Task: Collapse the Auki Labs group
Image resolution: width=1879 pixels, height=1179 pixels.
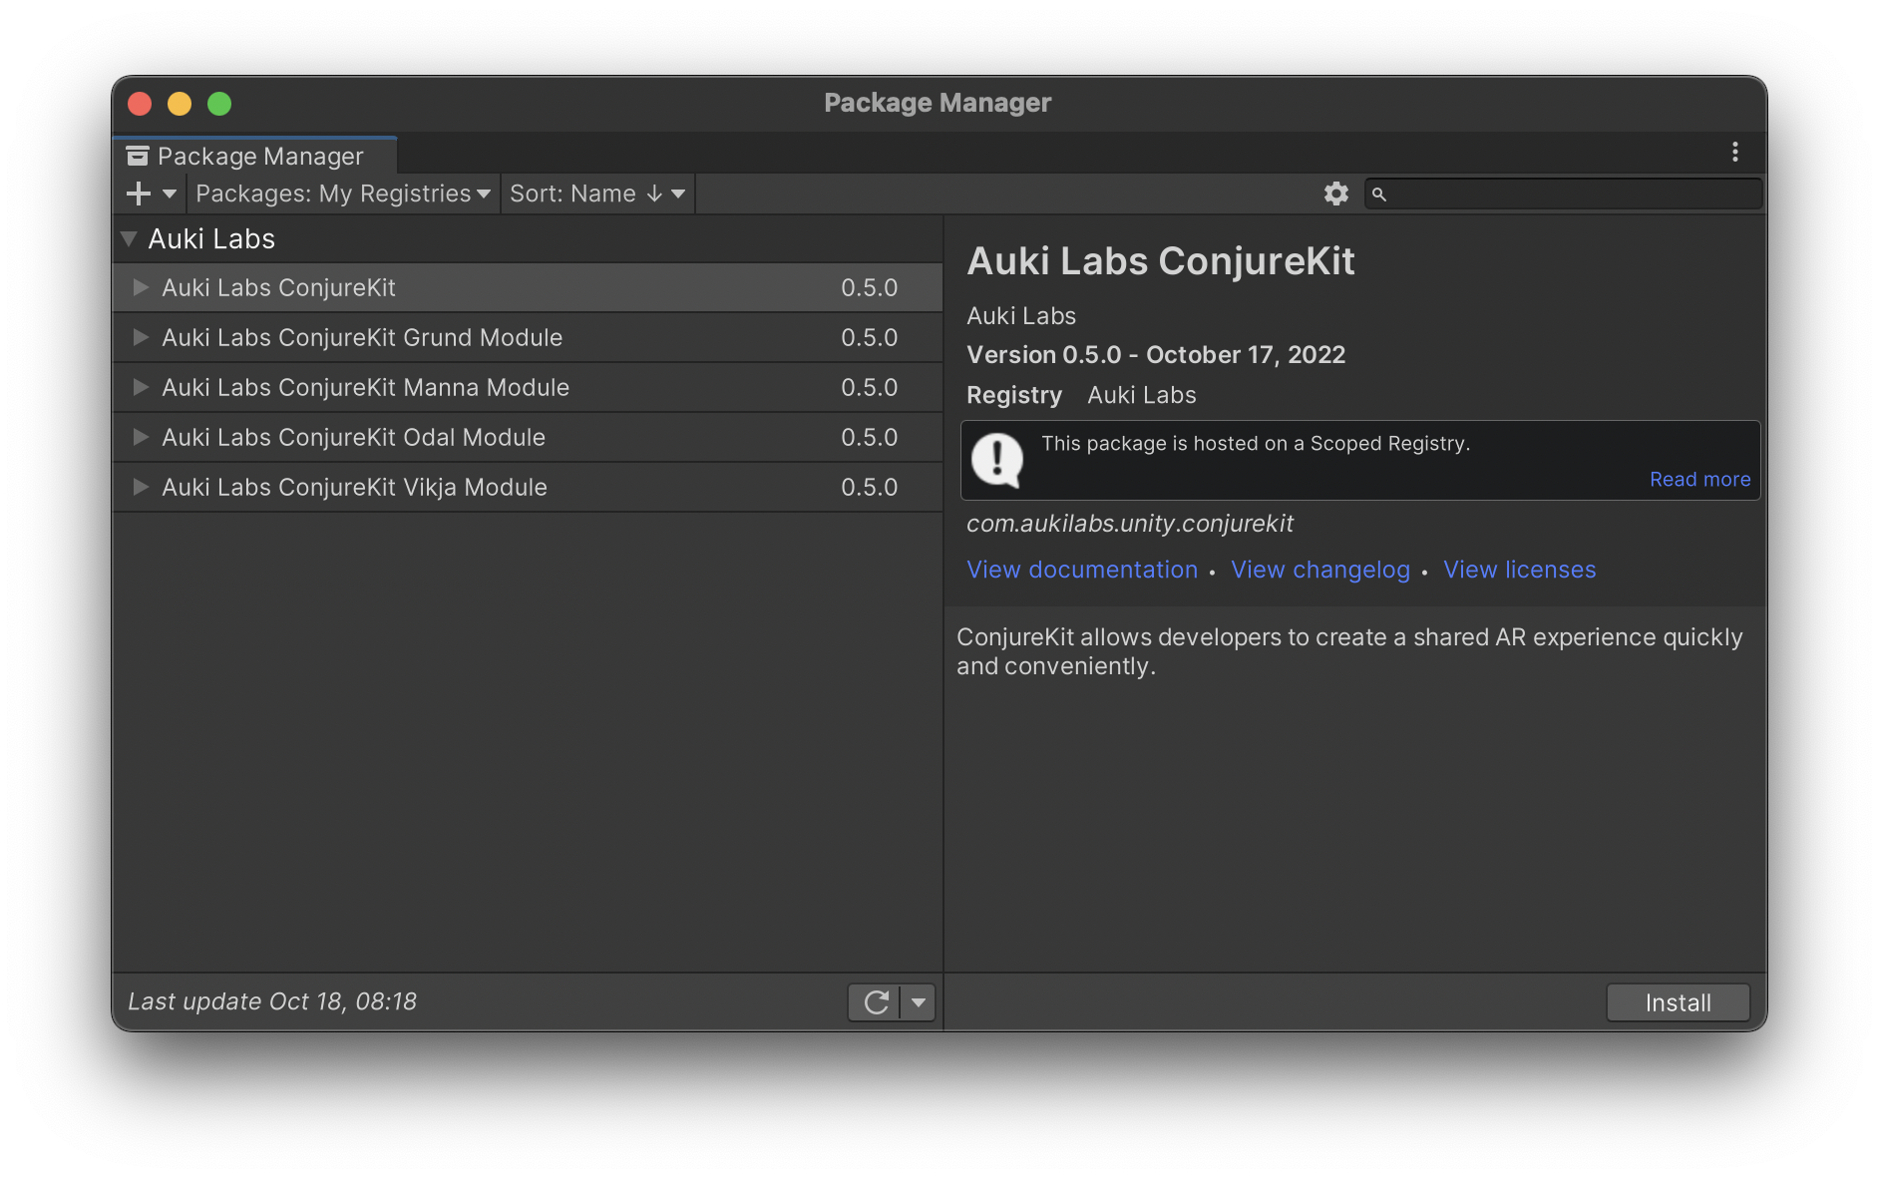Action: pos(129,238)
